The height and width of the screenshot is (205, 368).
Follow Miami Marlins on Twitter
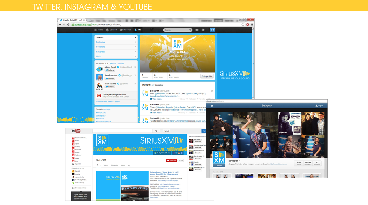click(x=110, y=87)
